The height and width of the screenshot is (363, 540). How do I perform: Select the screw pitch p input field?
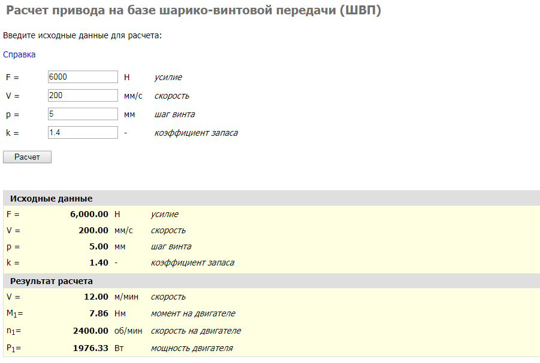pos(83,114)
